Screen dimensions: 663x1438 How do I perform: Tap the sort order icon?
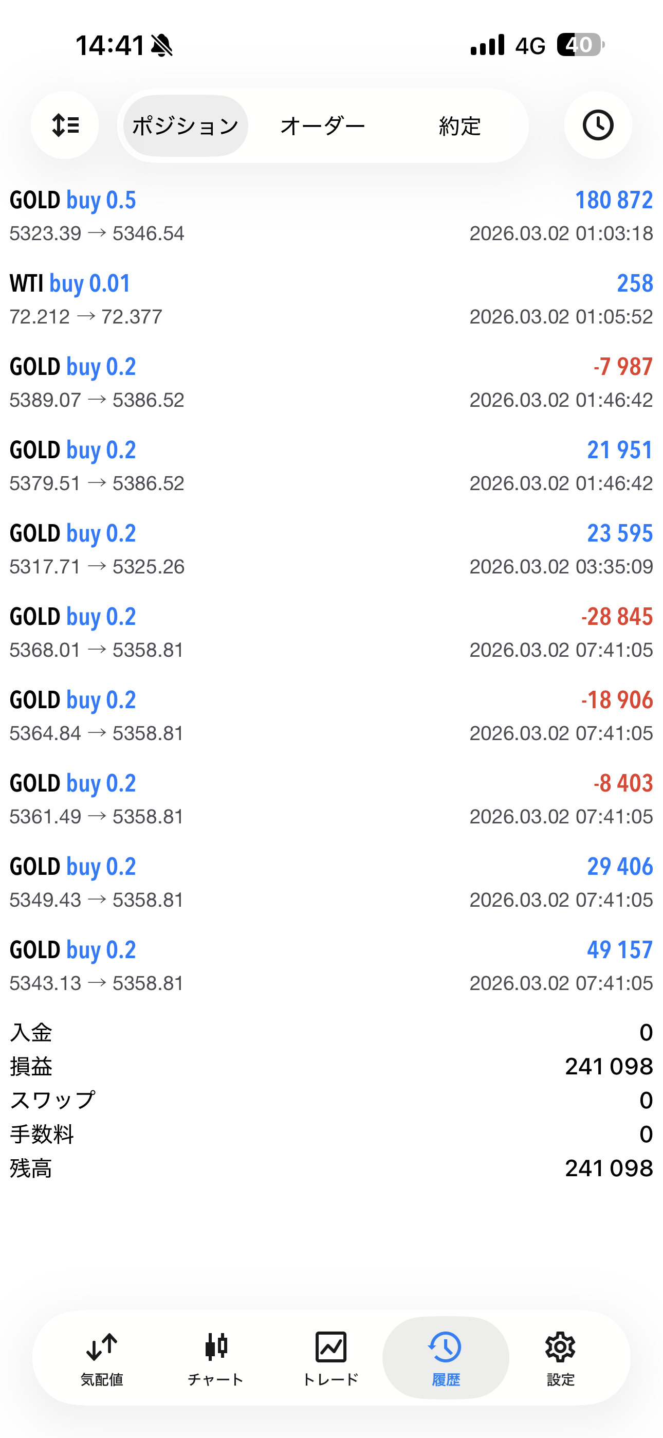65,125
